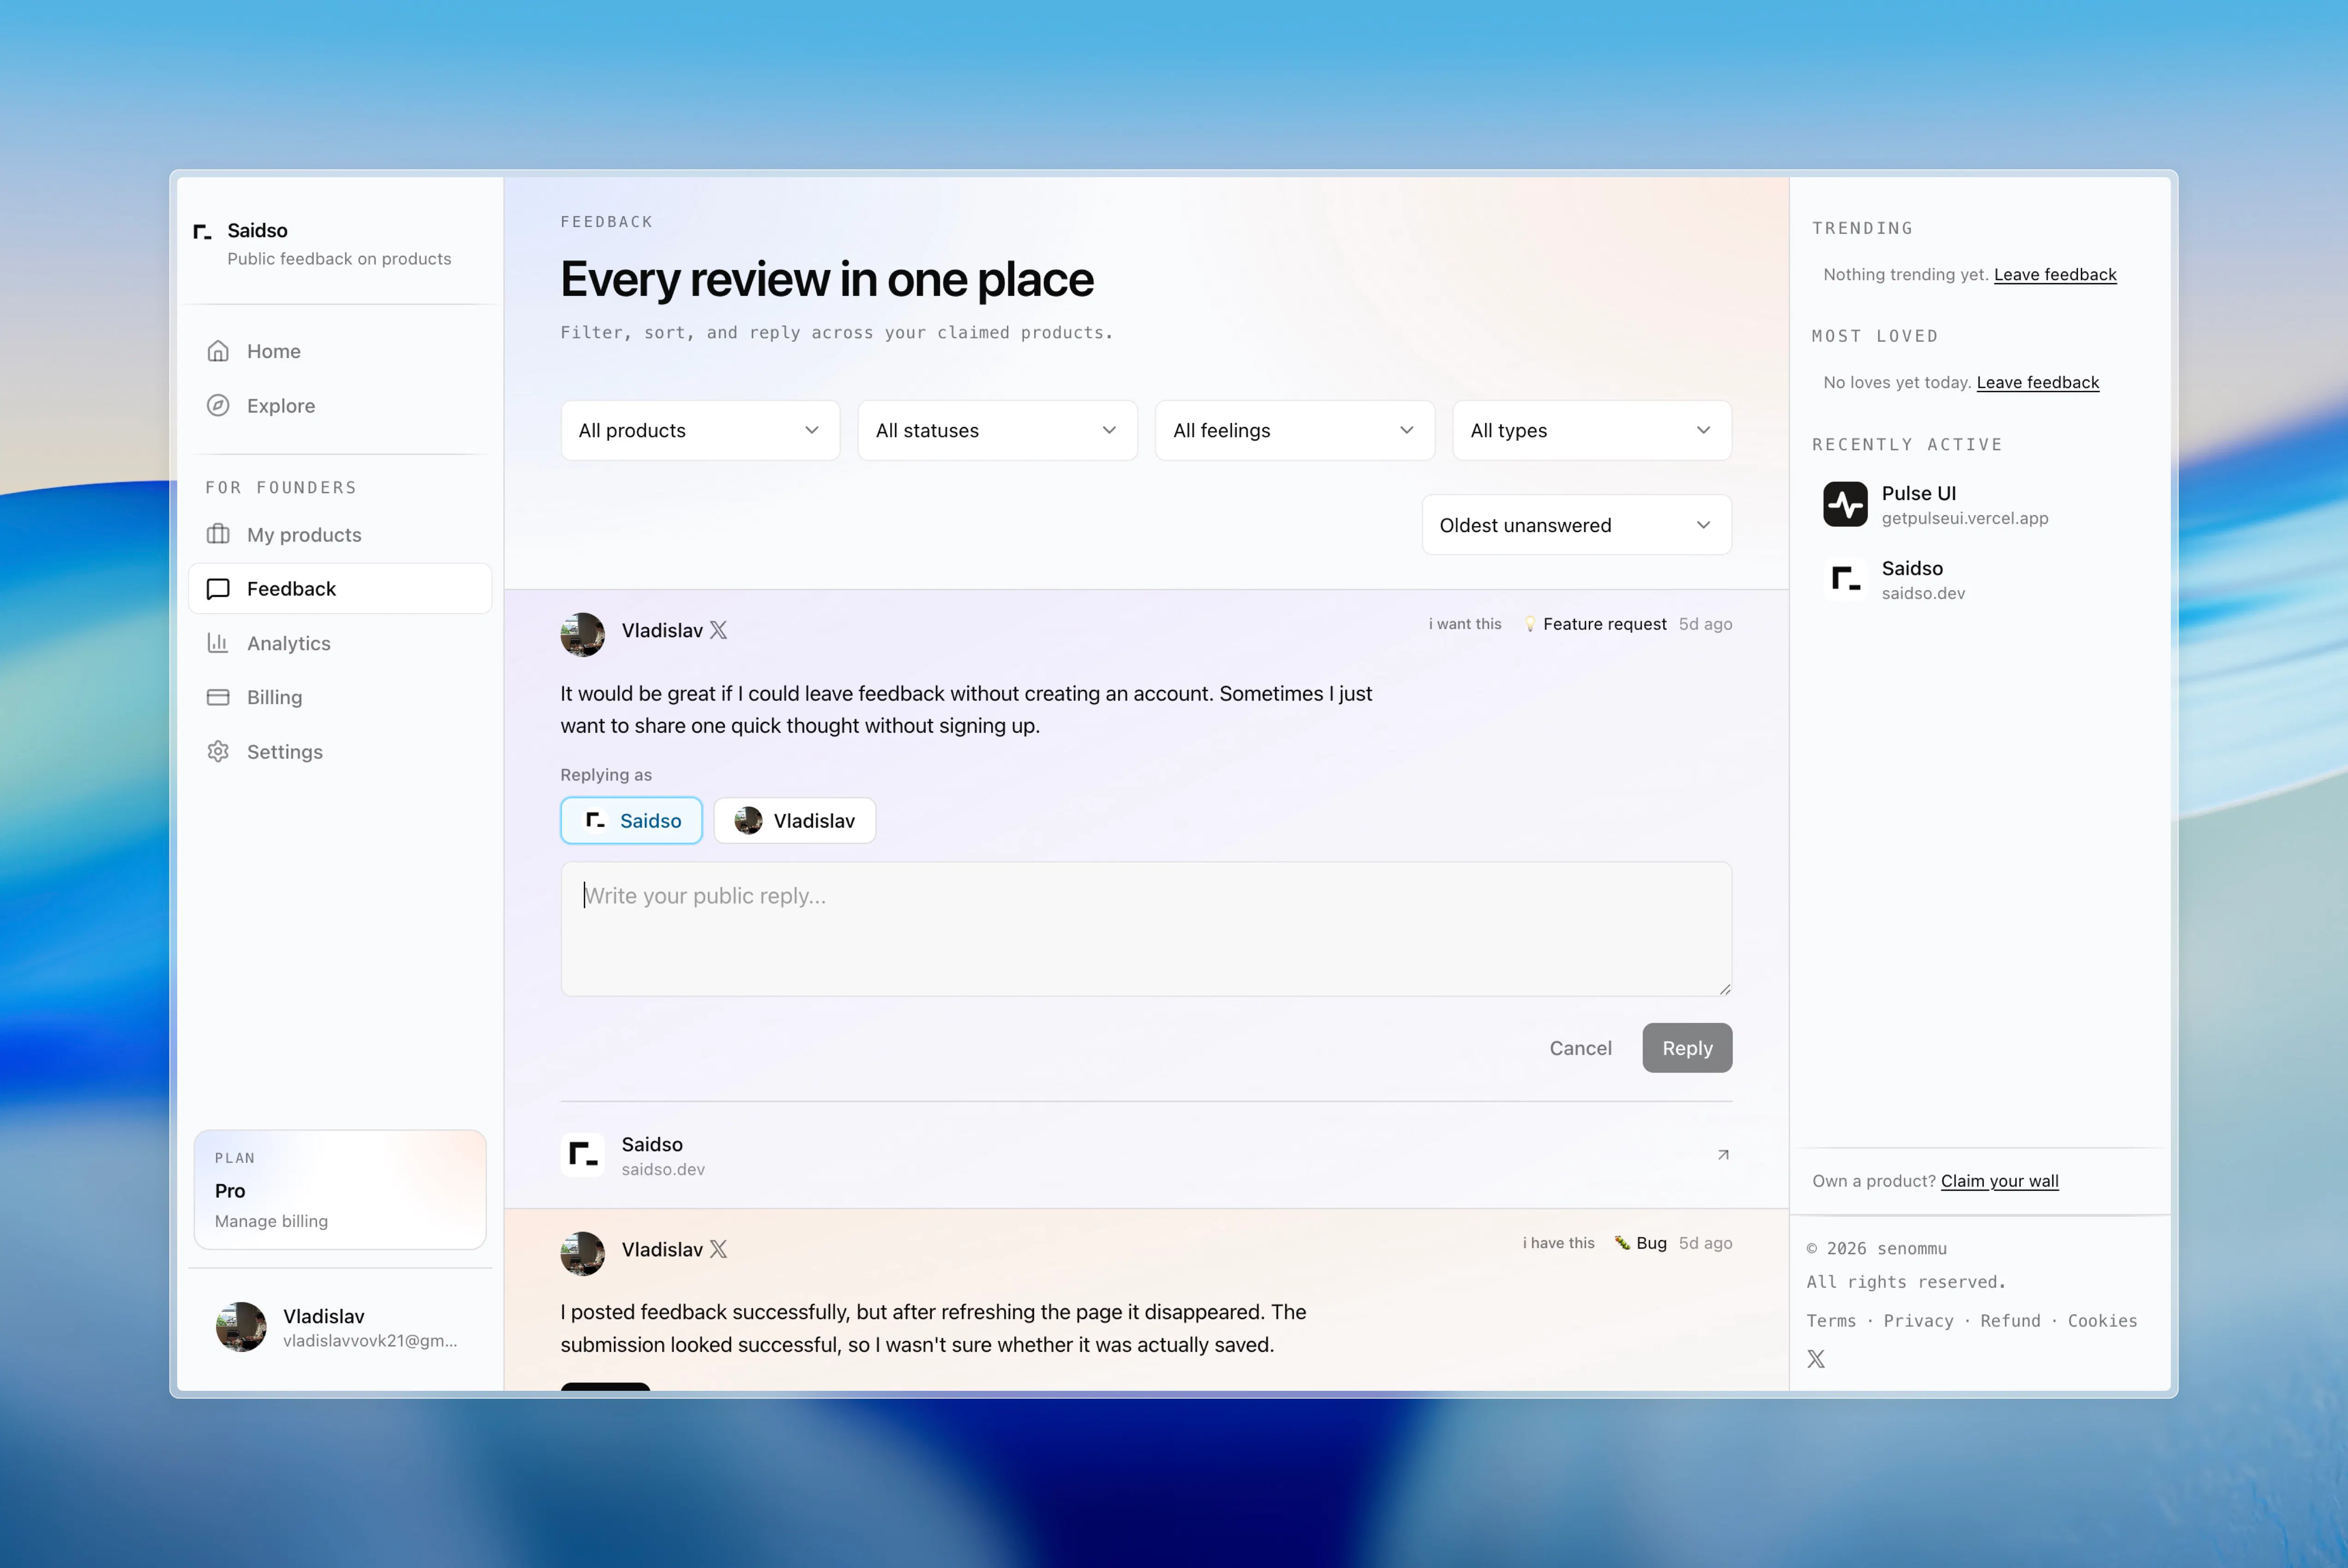Click the Bug type icon
This screenshot has width=2348, height=1568.
[x=1622, y=1243]
